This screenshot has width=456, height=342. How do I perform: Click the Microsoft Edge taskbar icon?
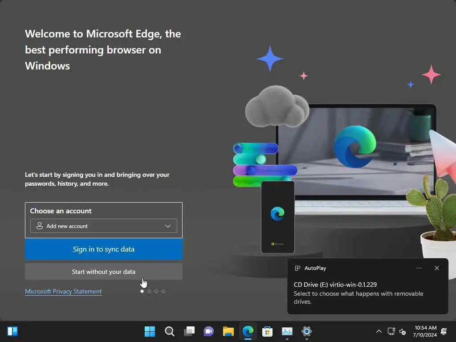pyautogui.click(x=248, y=331)
